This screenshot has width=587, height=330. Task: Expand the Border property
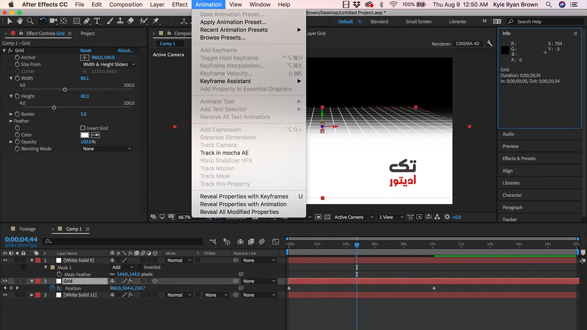pyautogui.click(x=11, y=114)
